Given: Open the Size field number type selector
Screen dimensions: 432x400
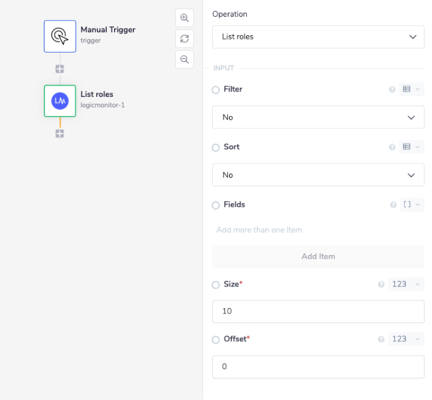Looking at the screenshot, I should pyautogui.click(x=406, y=285).
